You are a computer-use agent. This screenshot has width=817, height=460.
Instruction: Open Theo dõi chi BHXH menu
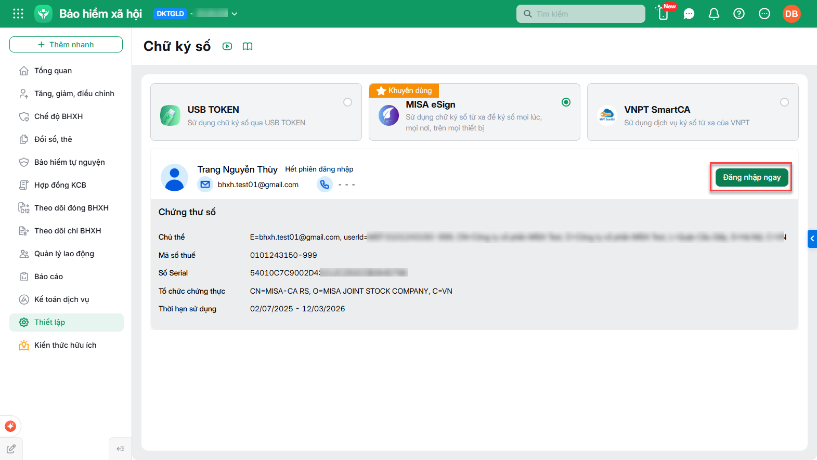point(67,231)
